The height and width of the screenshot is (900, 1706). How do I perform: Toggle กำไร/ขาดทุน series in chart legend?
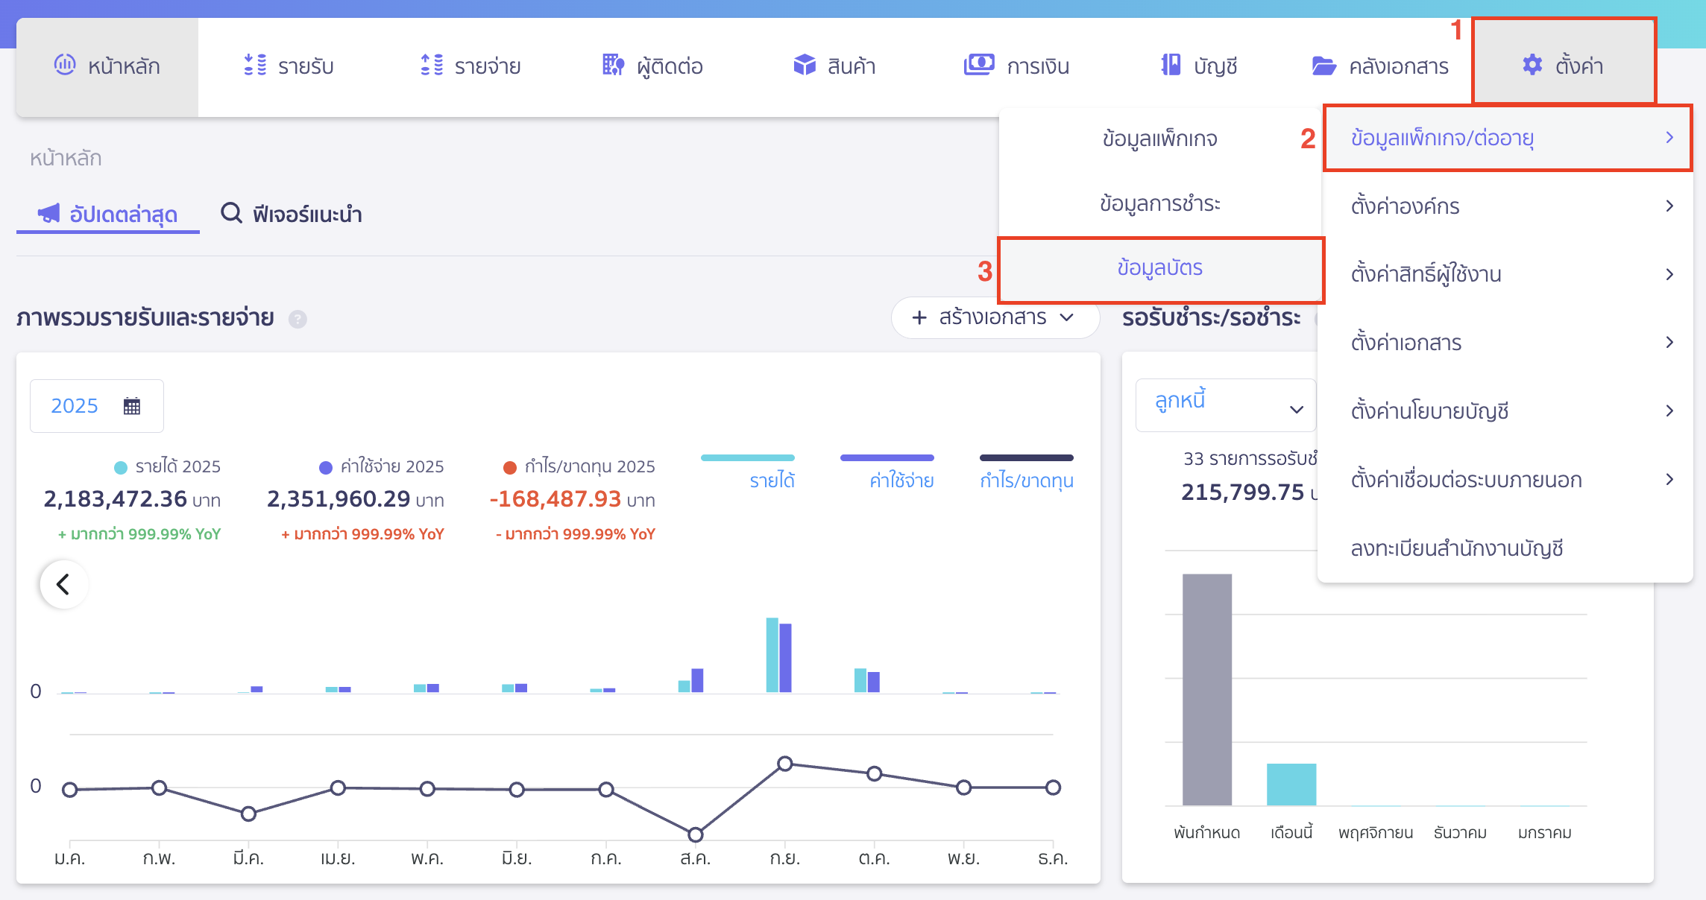pyautogui.click(x=1026, y=481)
